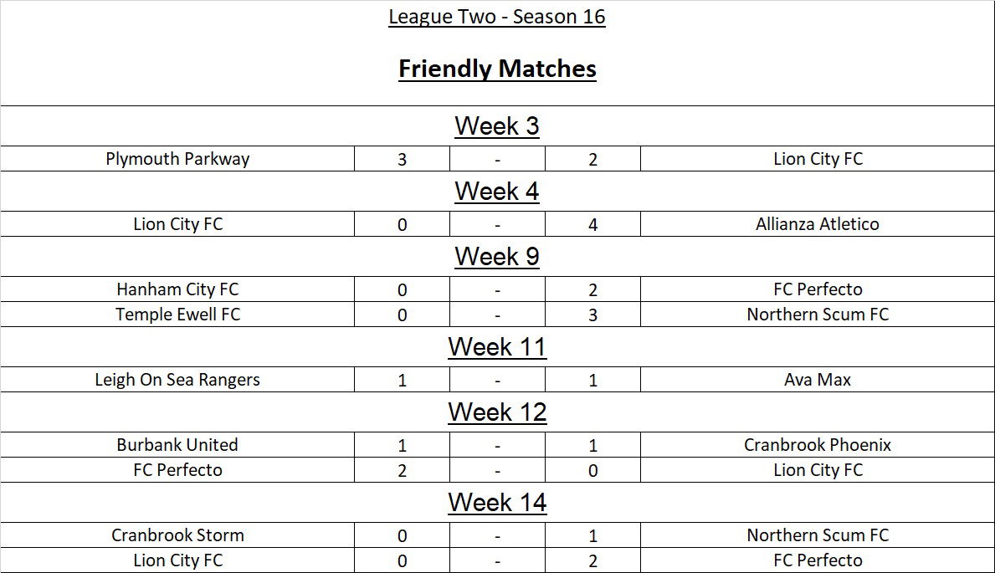This screenshot has height=573, width=995.
Task: Select the Week 4 heading
Action: coord(497,192)
